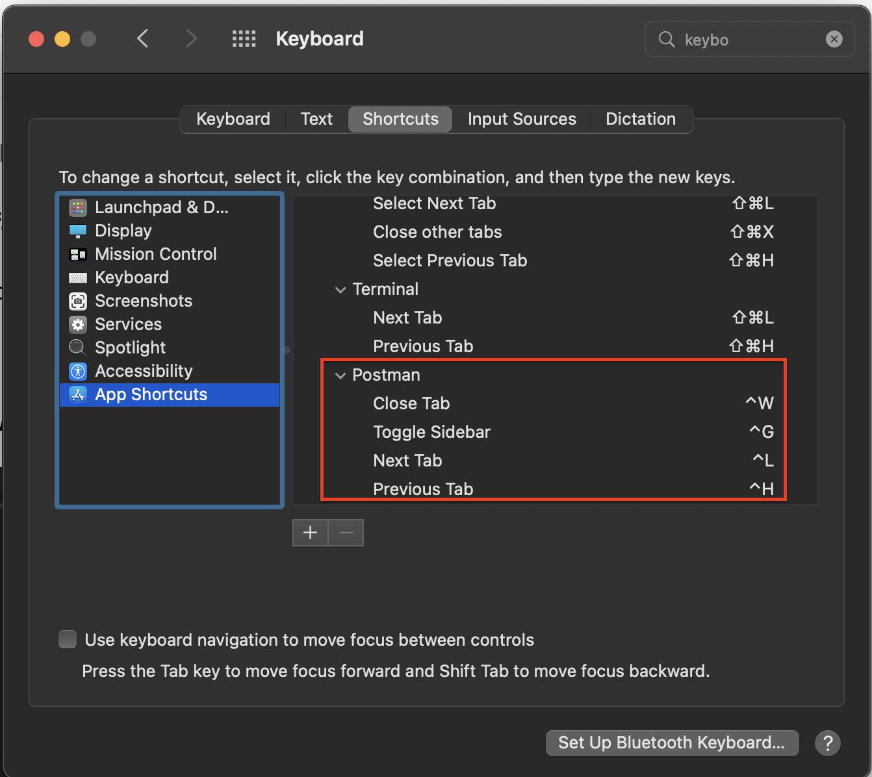Enable keyboard navigation checkbox
The image size is (872, 777).
pyautogui.click(x=68, y=639)
